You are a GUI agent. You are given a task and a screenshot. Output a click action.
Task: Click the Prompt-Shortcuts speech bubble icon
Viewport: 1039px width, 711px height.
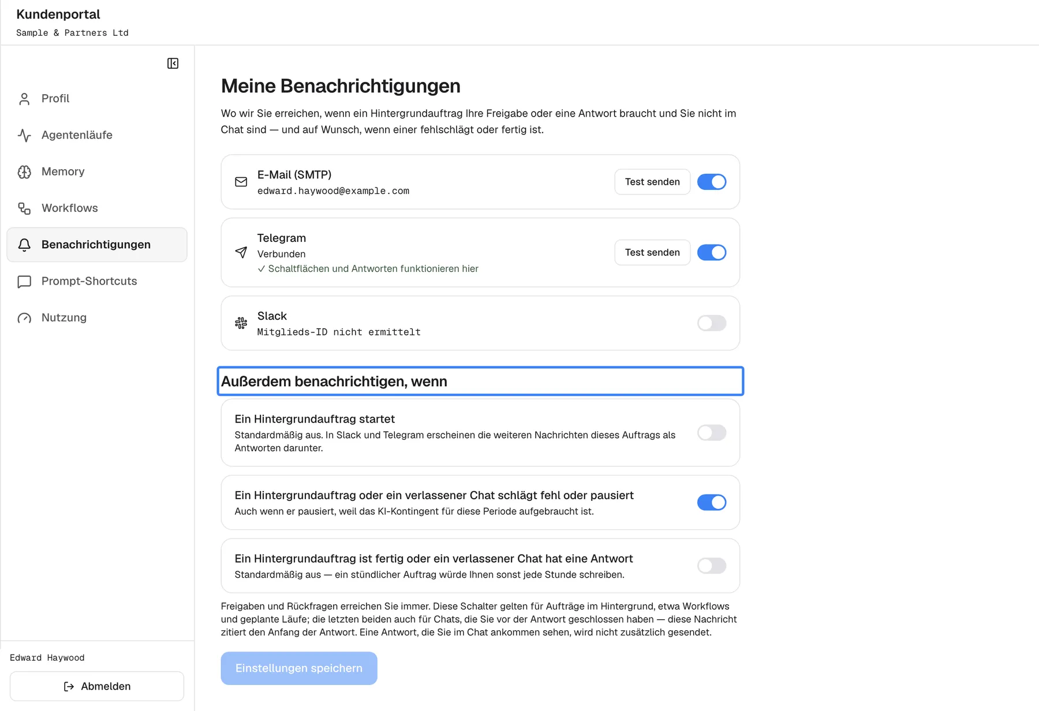click(24, 282)
